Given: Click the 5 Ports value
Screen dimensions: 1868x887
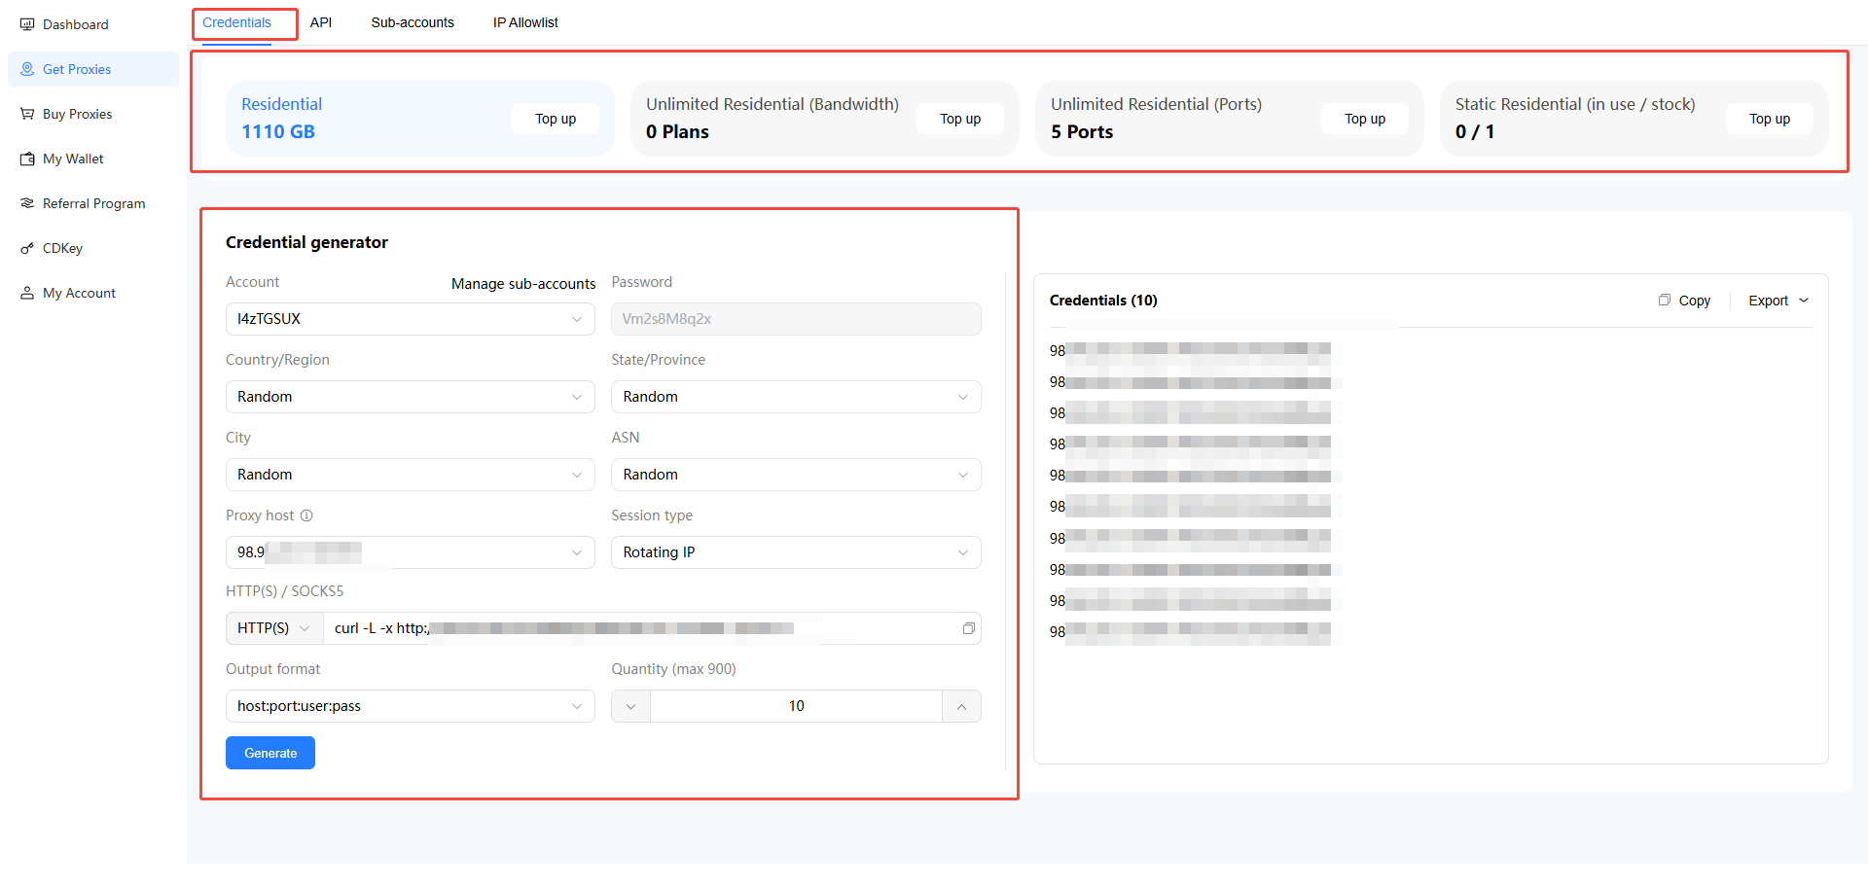Looking at the screenshot, I should pos(1082,132).
